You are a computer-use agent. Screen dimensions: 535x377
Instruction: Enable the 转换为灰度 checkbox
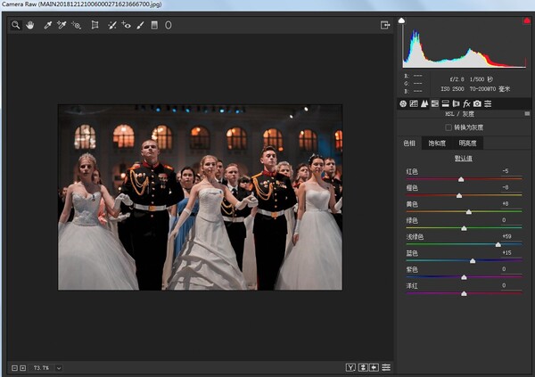point(449,127)
